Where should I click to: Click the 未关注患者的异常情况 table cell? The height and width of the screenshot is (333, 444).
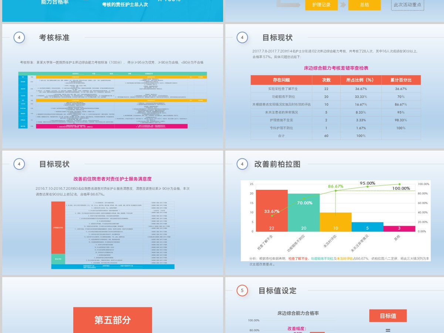click(x=281, y=112)
